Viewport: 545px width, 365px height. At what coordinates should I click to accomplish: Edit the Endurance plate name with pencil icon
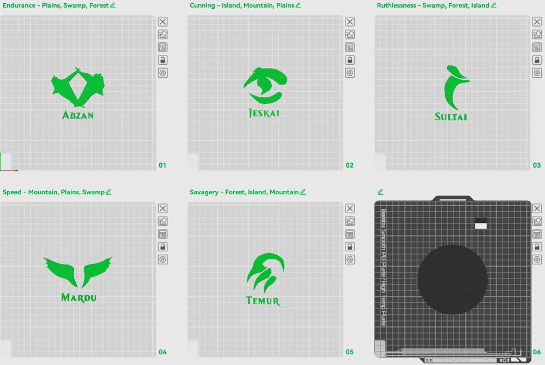[113, 5]
